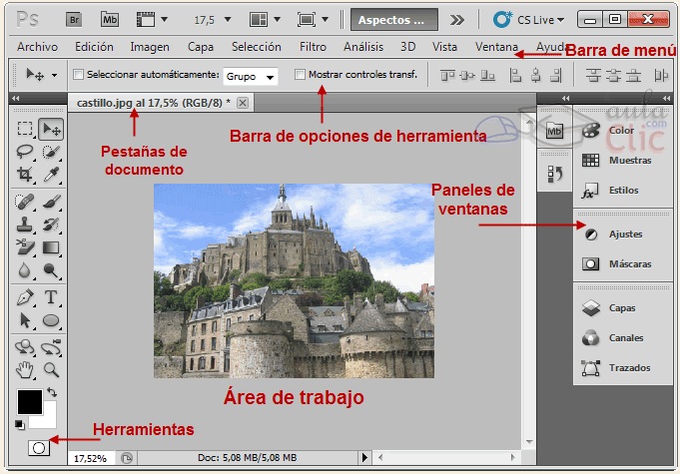Screen dimensions: 680x474
Task: Select the Eraser tool
Action: click(x=25, y=247)
